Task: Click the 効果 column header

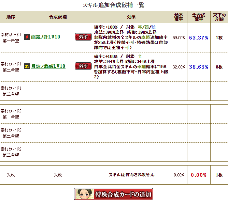Action: pyautogui.click(x=131, y=17)
